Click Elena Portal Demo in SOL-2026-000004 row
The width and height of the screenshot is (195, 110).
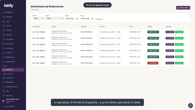[87, 44]
